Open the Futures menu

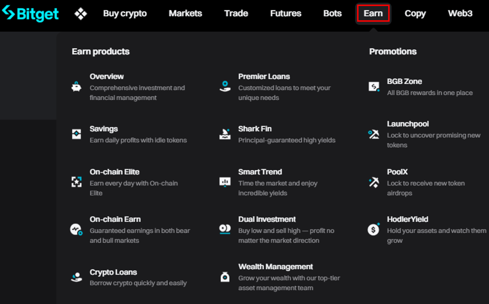point(285,14)
